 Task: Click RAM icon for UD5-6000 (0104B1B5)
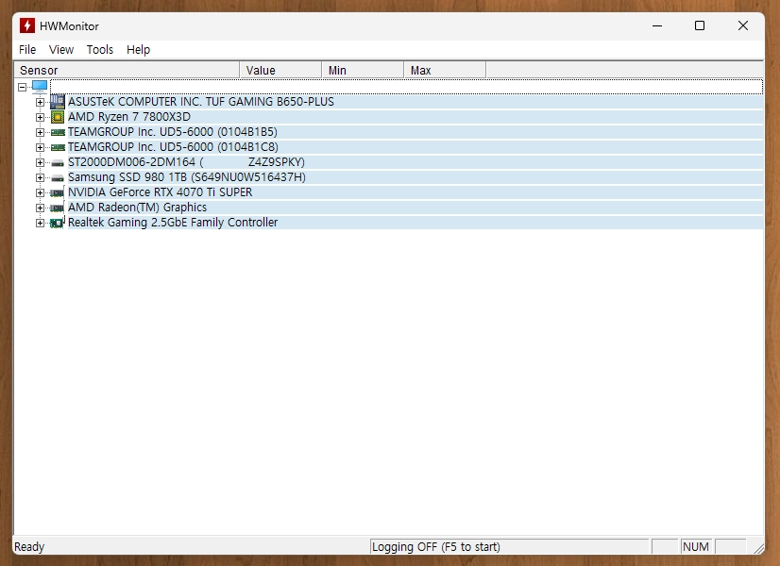pyautogui.click(x=58, y=132)
